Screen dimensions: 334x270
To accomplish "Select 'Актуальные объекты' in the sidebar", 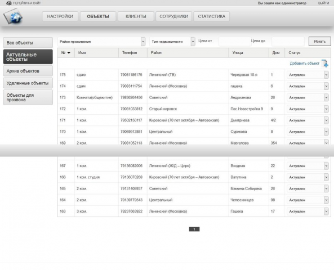I will click(x=28, y=57).
